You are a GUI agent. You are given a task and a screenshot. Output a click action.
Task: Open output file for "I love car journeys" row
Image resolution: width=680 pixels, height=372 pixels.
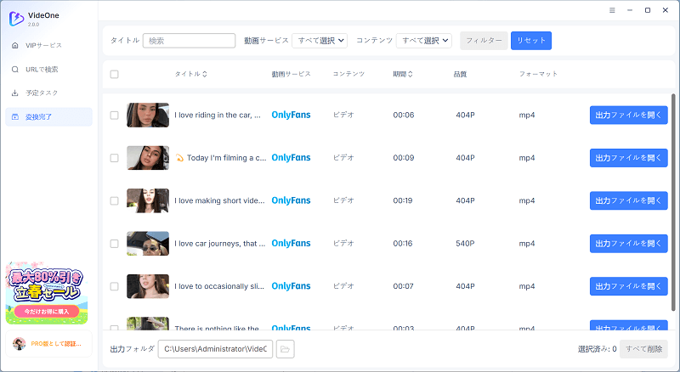point(628,244)
